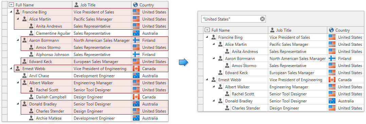Viewport: 366px width, 124px height.
Task: Collapse Ernest Webb node in right tree
Action: 207,80
